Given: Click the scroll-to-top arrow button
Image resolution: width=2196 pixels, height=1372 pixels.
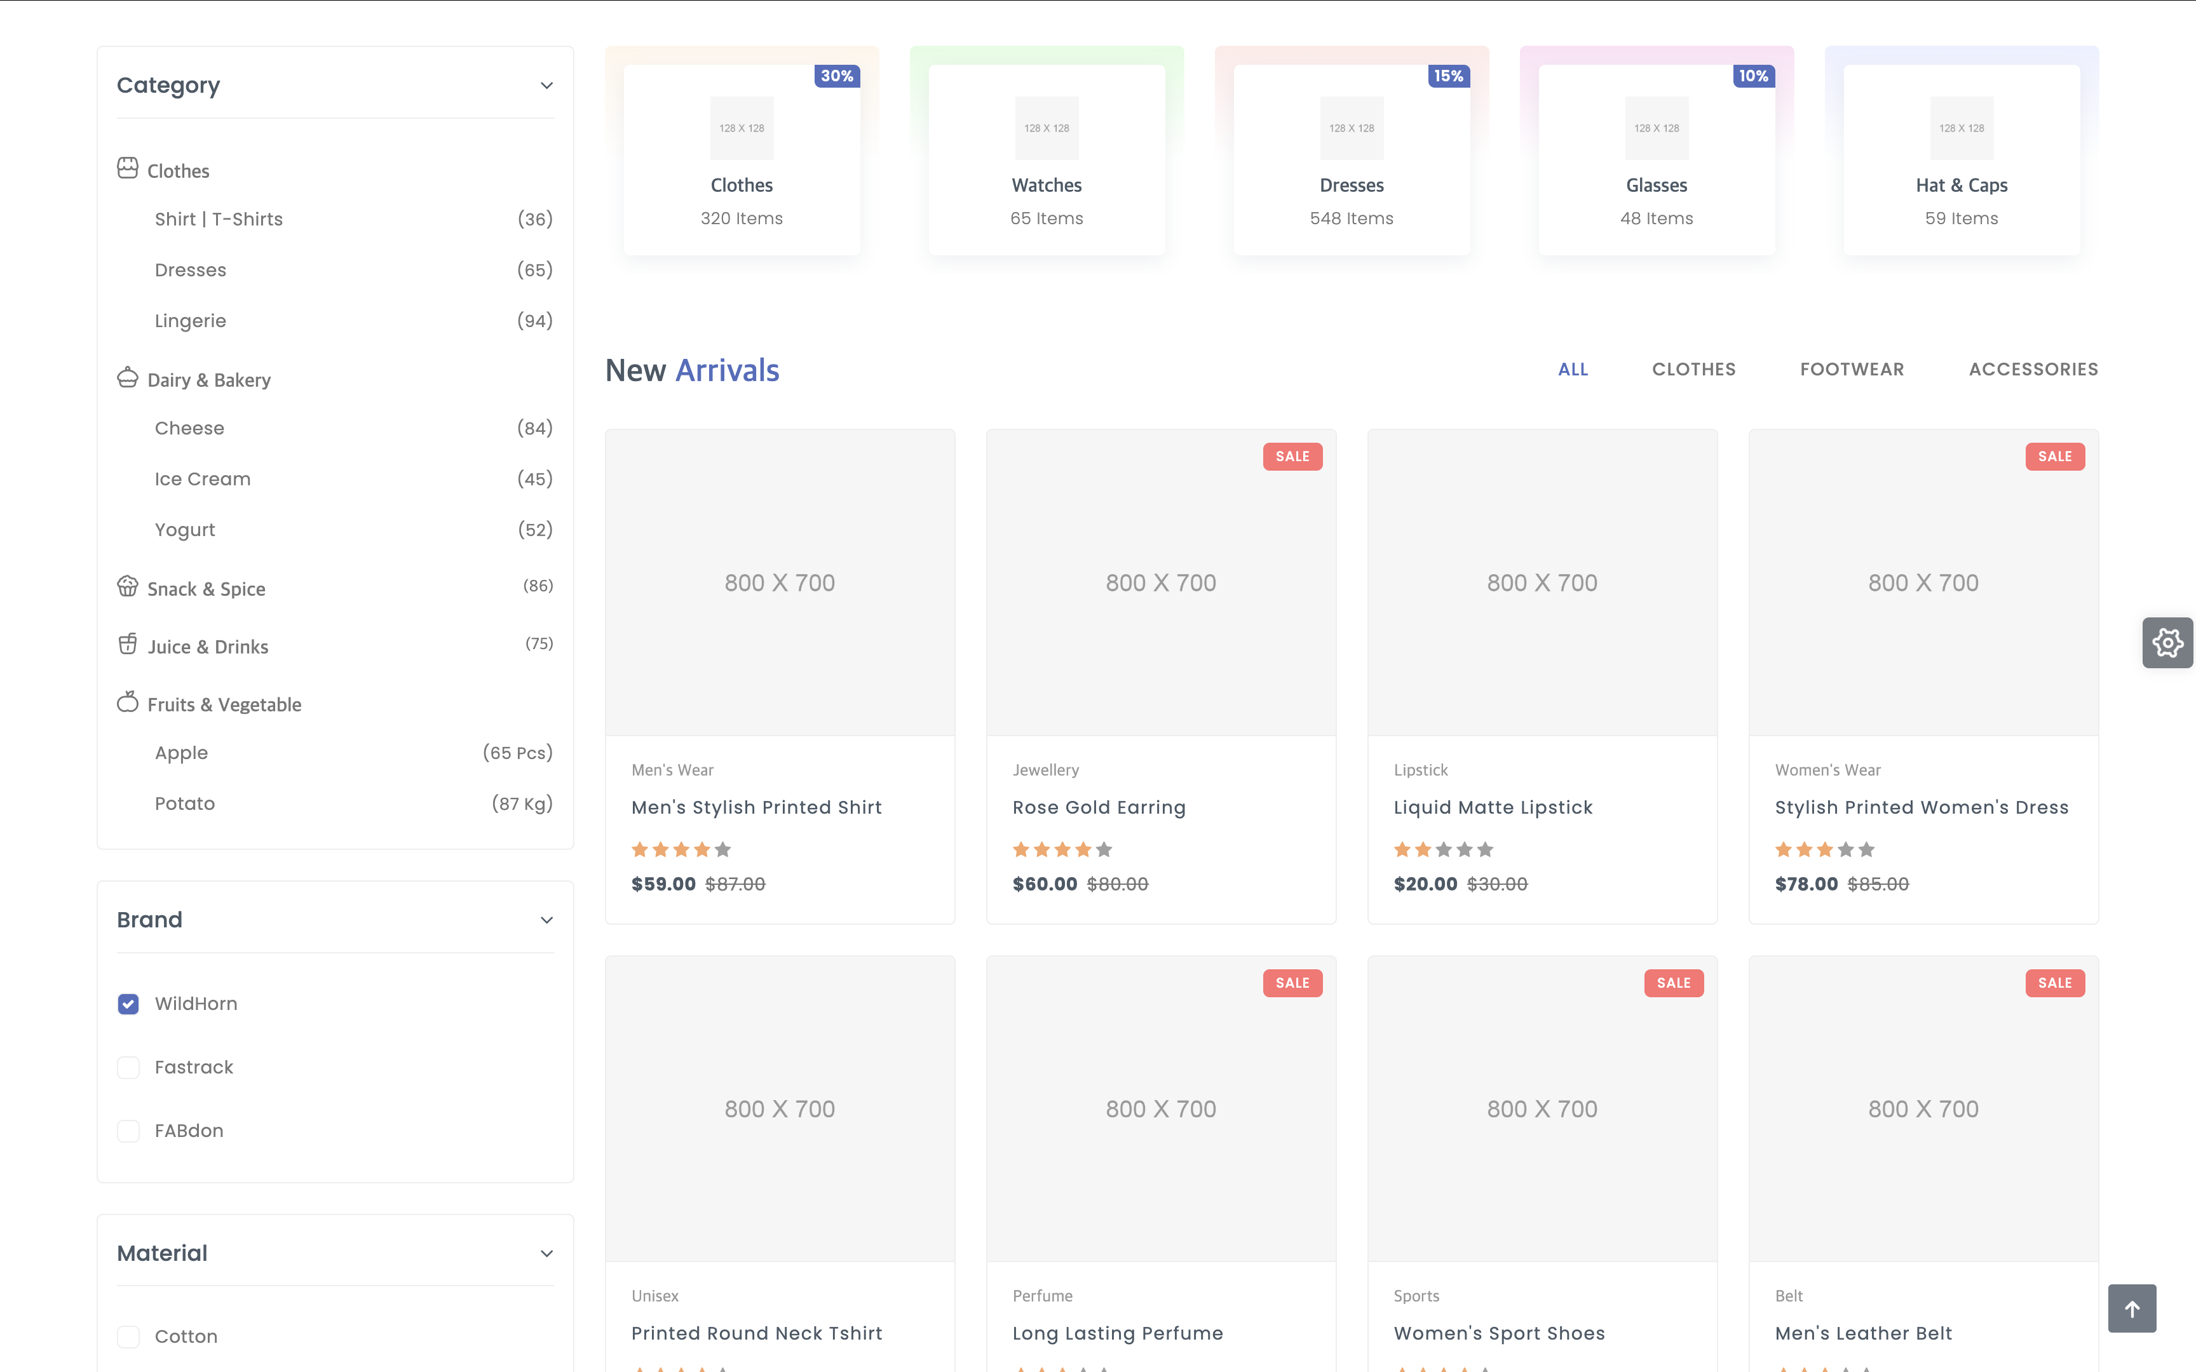Looking at the screenshot, I should (x=2132, y=1308).
